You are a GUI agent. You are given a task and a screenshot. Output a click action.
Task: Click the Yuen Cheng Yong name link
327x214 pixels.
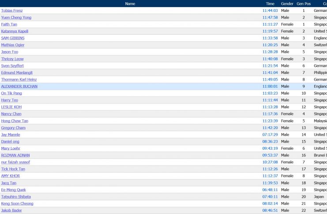click(16, 18)
